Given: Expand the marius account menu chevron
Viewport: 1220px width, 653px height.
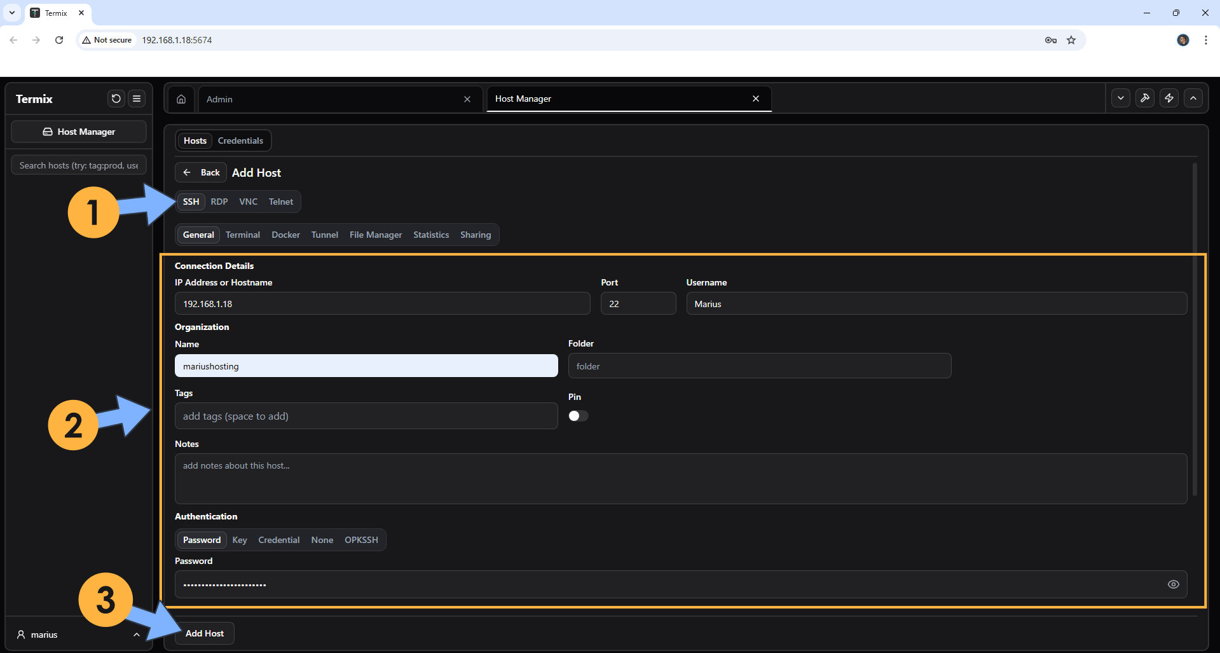Looking at the screenshot, I should (x=136, y=635).
